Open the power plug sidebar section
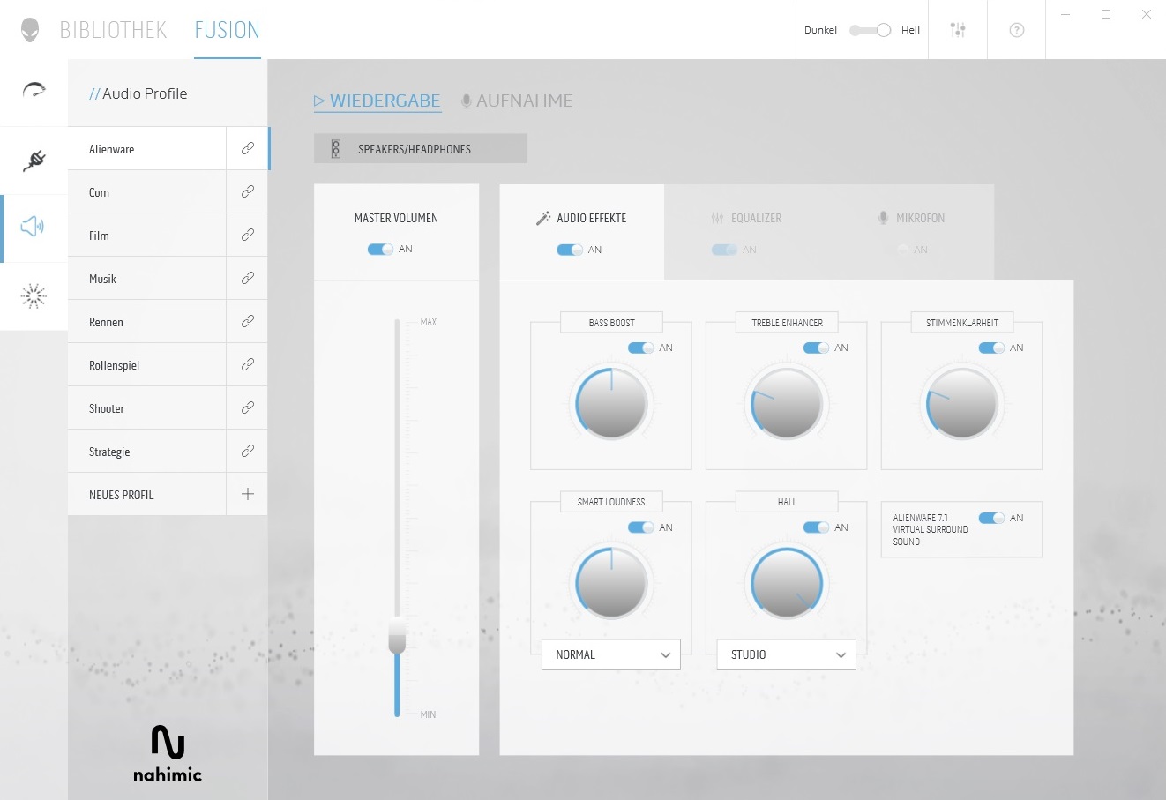Viewport: 1166px width, 800px height. 34,161
